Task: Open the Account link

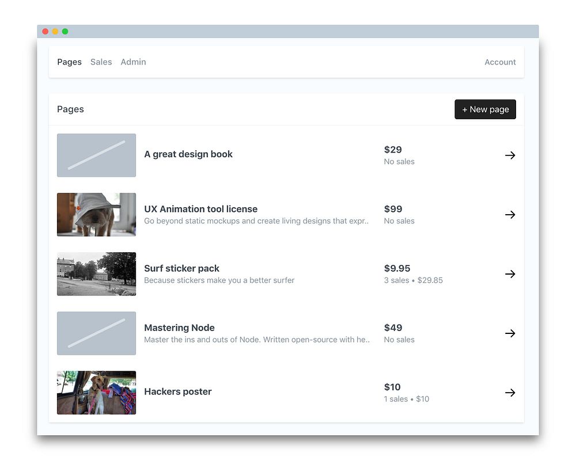Action: pyautogui.click(x=500, y=62)
